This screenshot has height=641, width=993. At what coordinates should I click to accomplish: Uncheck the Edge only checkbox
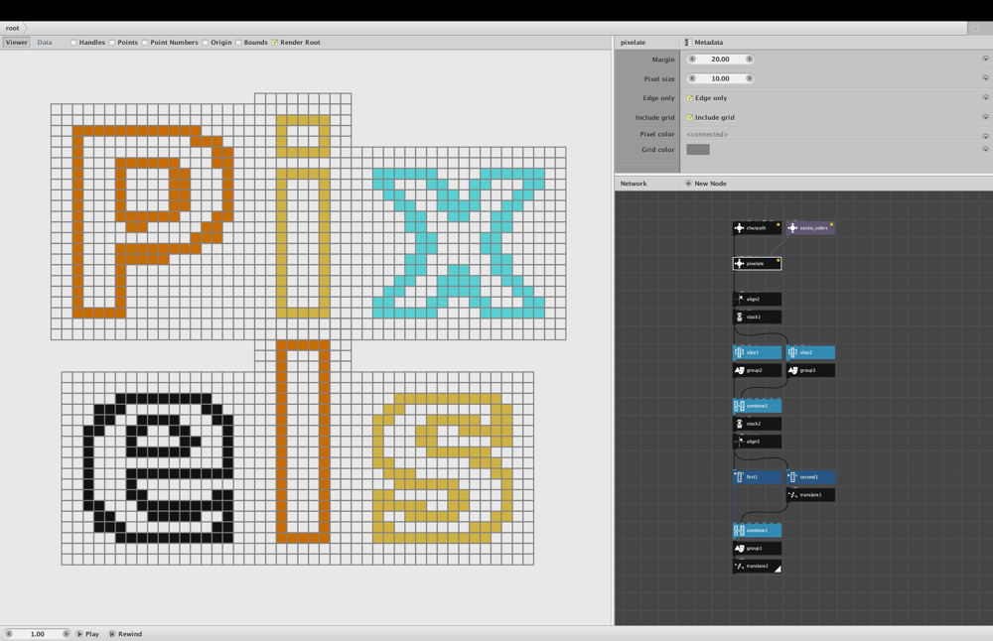point(690,98)
